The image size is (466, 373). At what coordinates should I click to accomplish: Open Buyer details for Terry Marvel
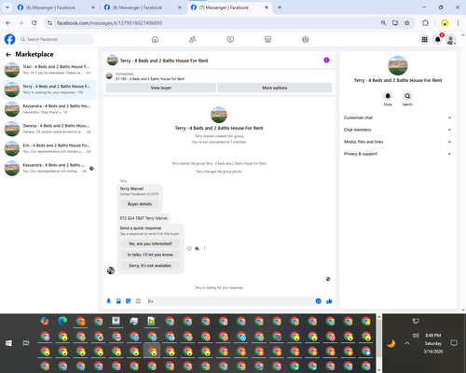(x=140, y=204)
